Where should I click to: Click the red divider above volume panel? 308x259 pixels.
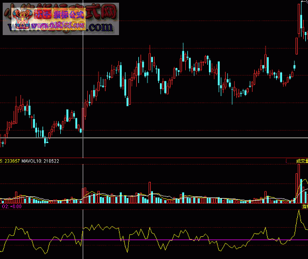coord(154,158)
